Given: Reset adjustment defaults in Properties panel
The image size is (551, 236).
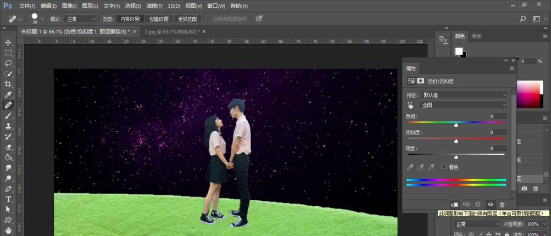Looking at the screenshot, I should [478, 204].
